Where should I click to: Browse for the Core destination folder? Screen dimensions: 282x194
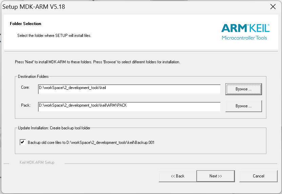(x=243, y=89)
